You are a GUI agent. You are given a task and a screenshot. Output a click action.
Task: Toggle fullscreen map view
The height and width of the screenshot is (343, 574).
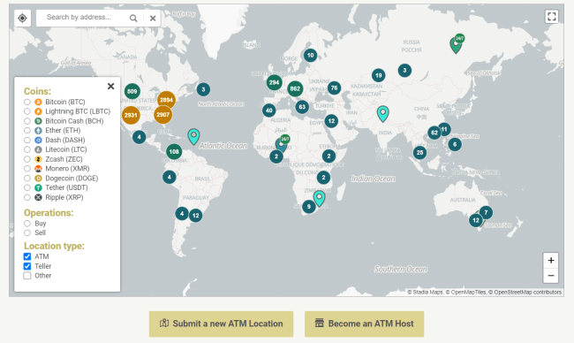551,17
